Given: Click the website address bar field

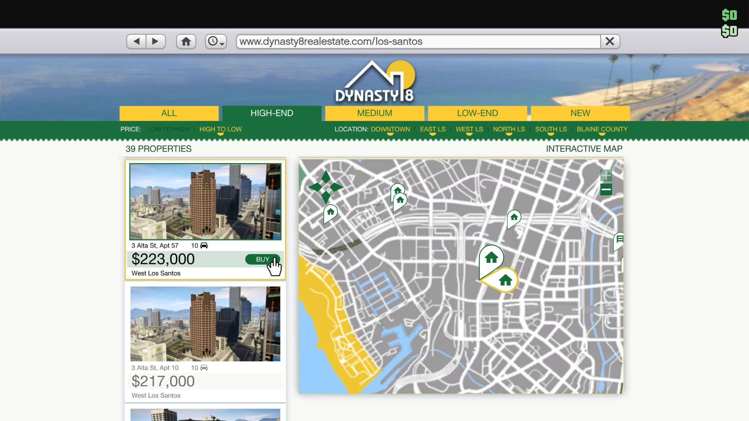Looking at the screenshot, I should point(417,41).
